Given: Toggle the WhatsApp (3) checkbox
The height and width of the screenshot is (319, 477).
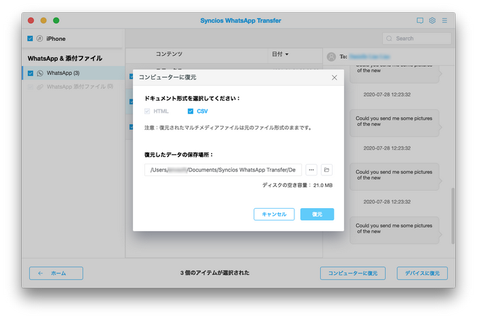Looking at the screenshot, I should point(31,73).
